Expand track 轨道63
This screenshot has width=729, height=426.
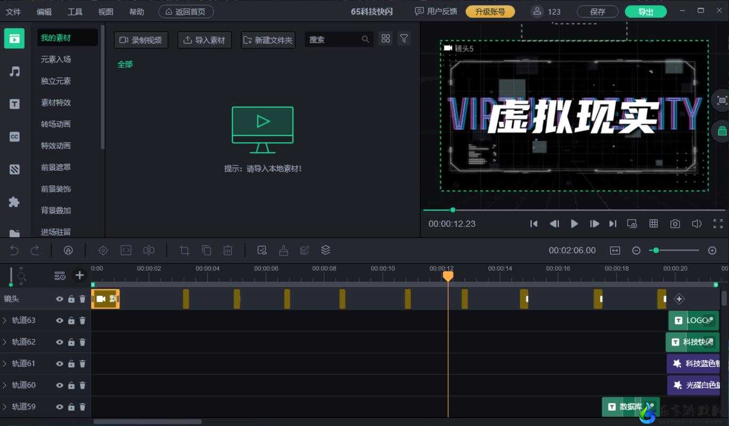point(5,321)
